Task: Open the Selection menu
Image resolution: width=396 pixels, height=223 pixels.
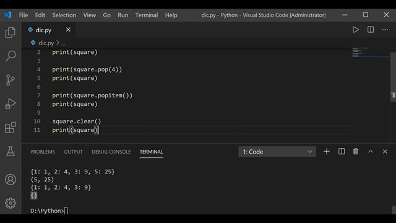Action: click(64, 15)
